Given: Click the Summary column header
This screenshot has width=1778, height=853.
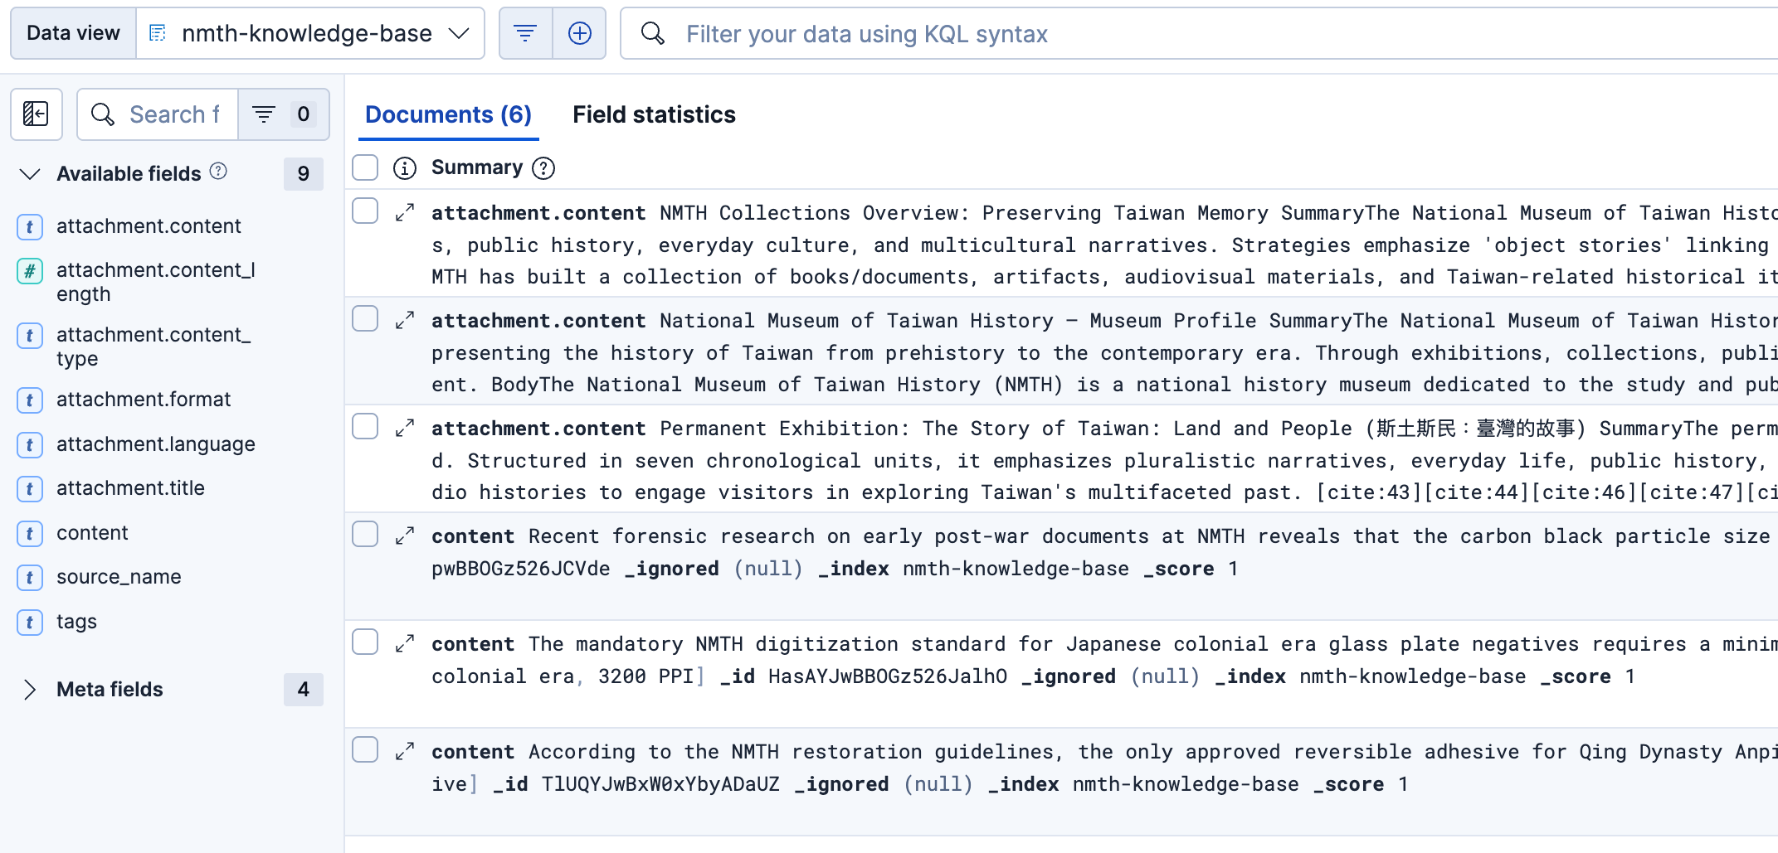Looking at the screenshot, I should [477, 167].
